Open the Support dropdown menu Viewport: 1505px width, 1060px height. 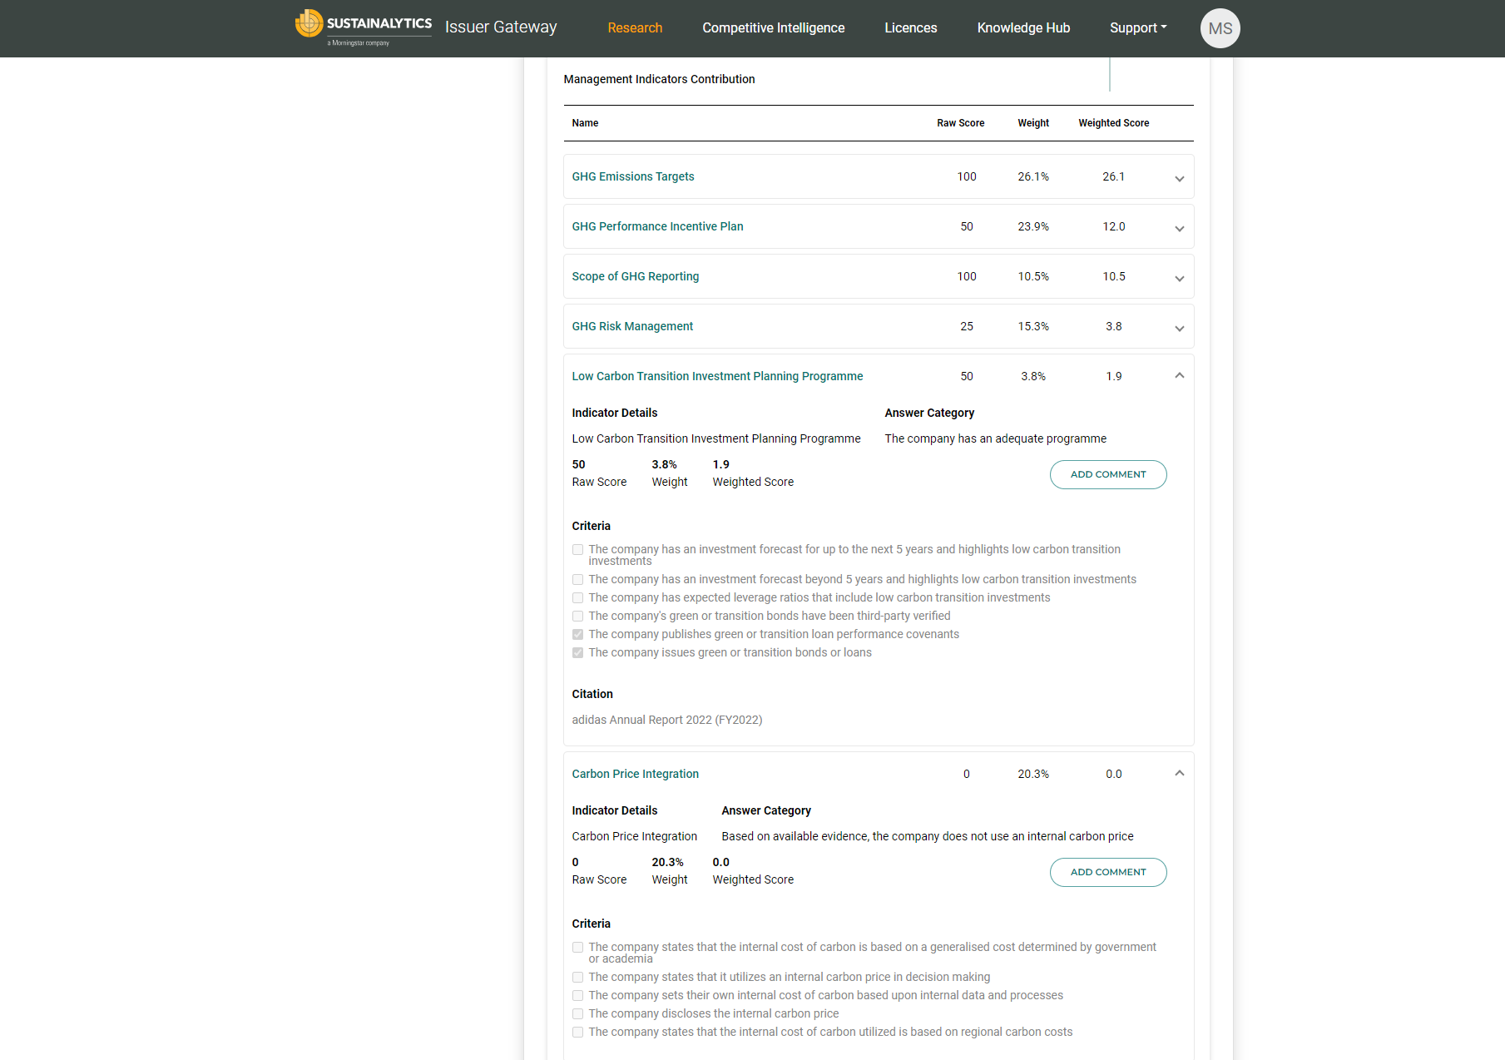(1137, 28)
